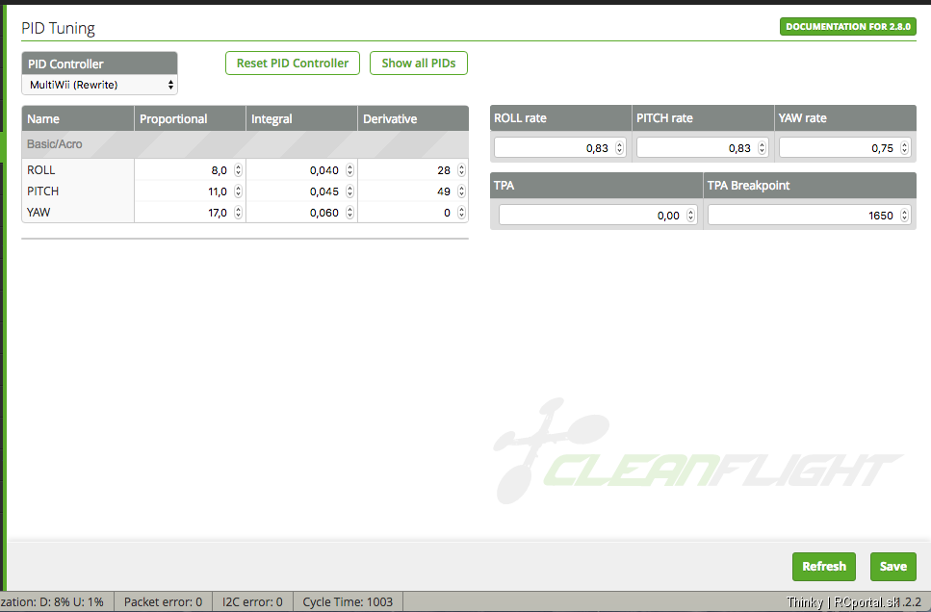
Task: Select the ROLL rate input field
Action: [x=560, y=148]
